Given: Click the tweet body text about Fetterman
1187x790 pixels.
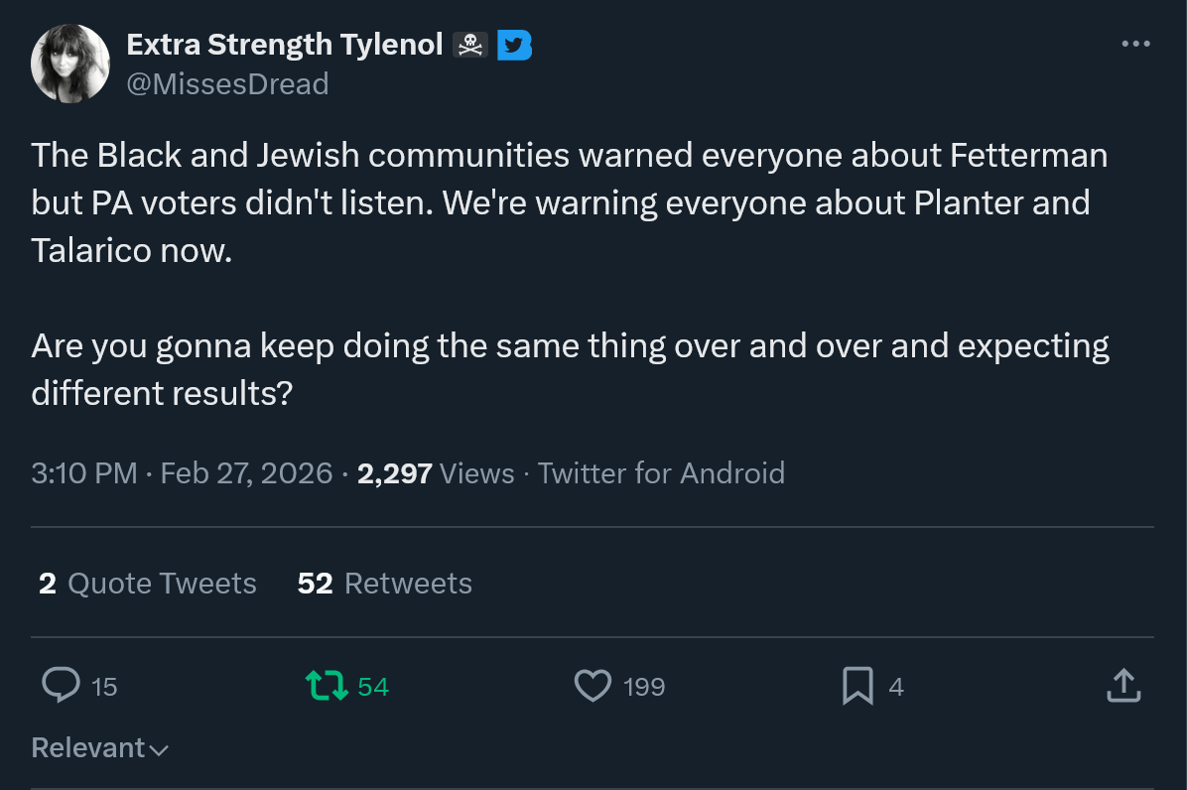Looking at the screenshot, I should (x=570, y=202).
